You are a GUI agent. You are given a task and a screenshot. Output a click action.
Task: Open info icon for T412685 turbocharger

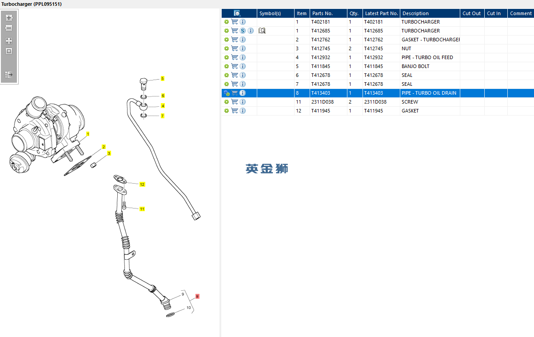[x=251, y=31]
